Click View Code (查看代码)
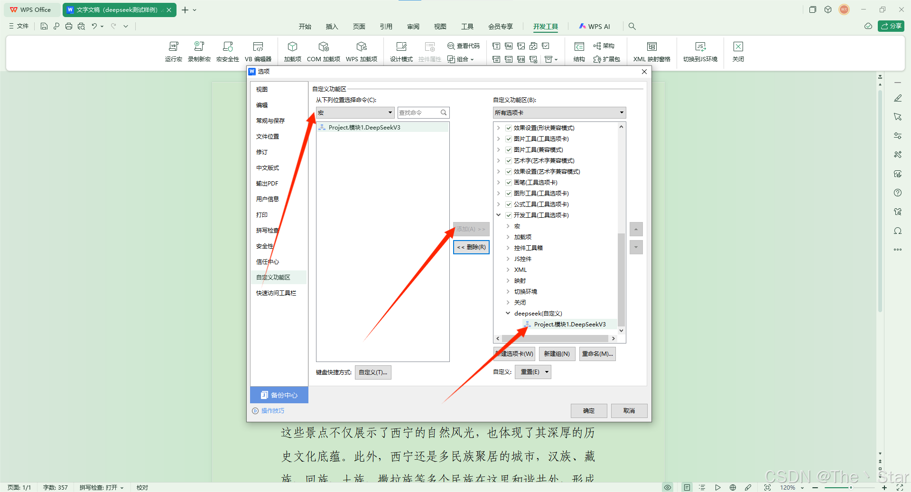 464,46
